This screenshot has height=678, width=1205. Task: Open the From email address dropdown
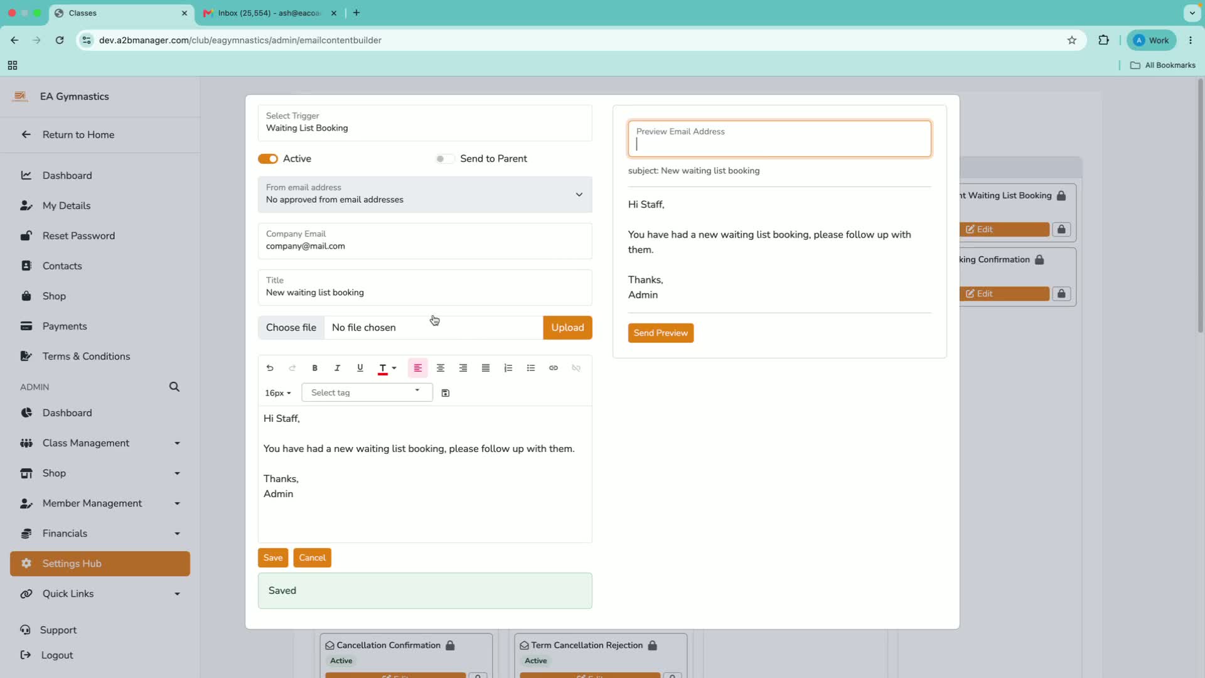[x=425, y=194]
